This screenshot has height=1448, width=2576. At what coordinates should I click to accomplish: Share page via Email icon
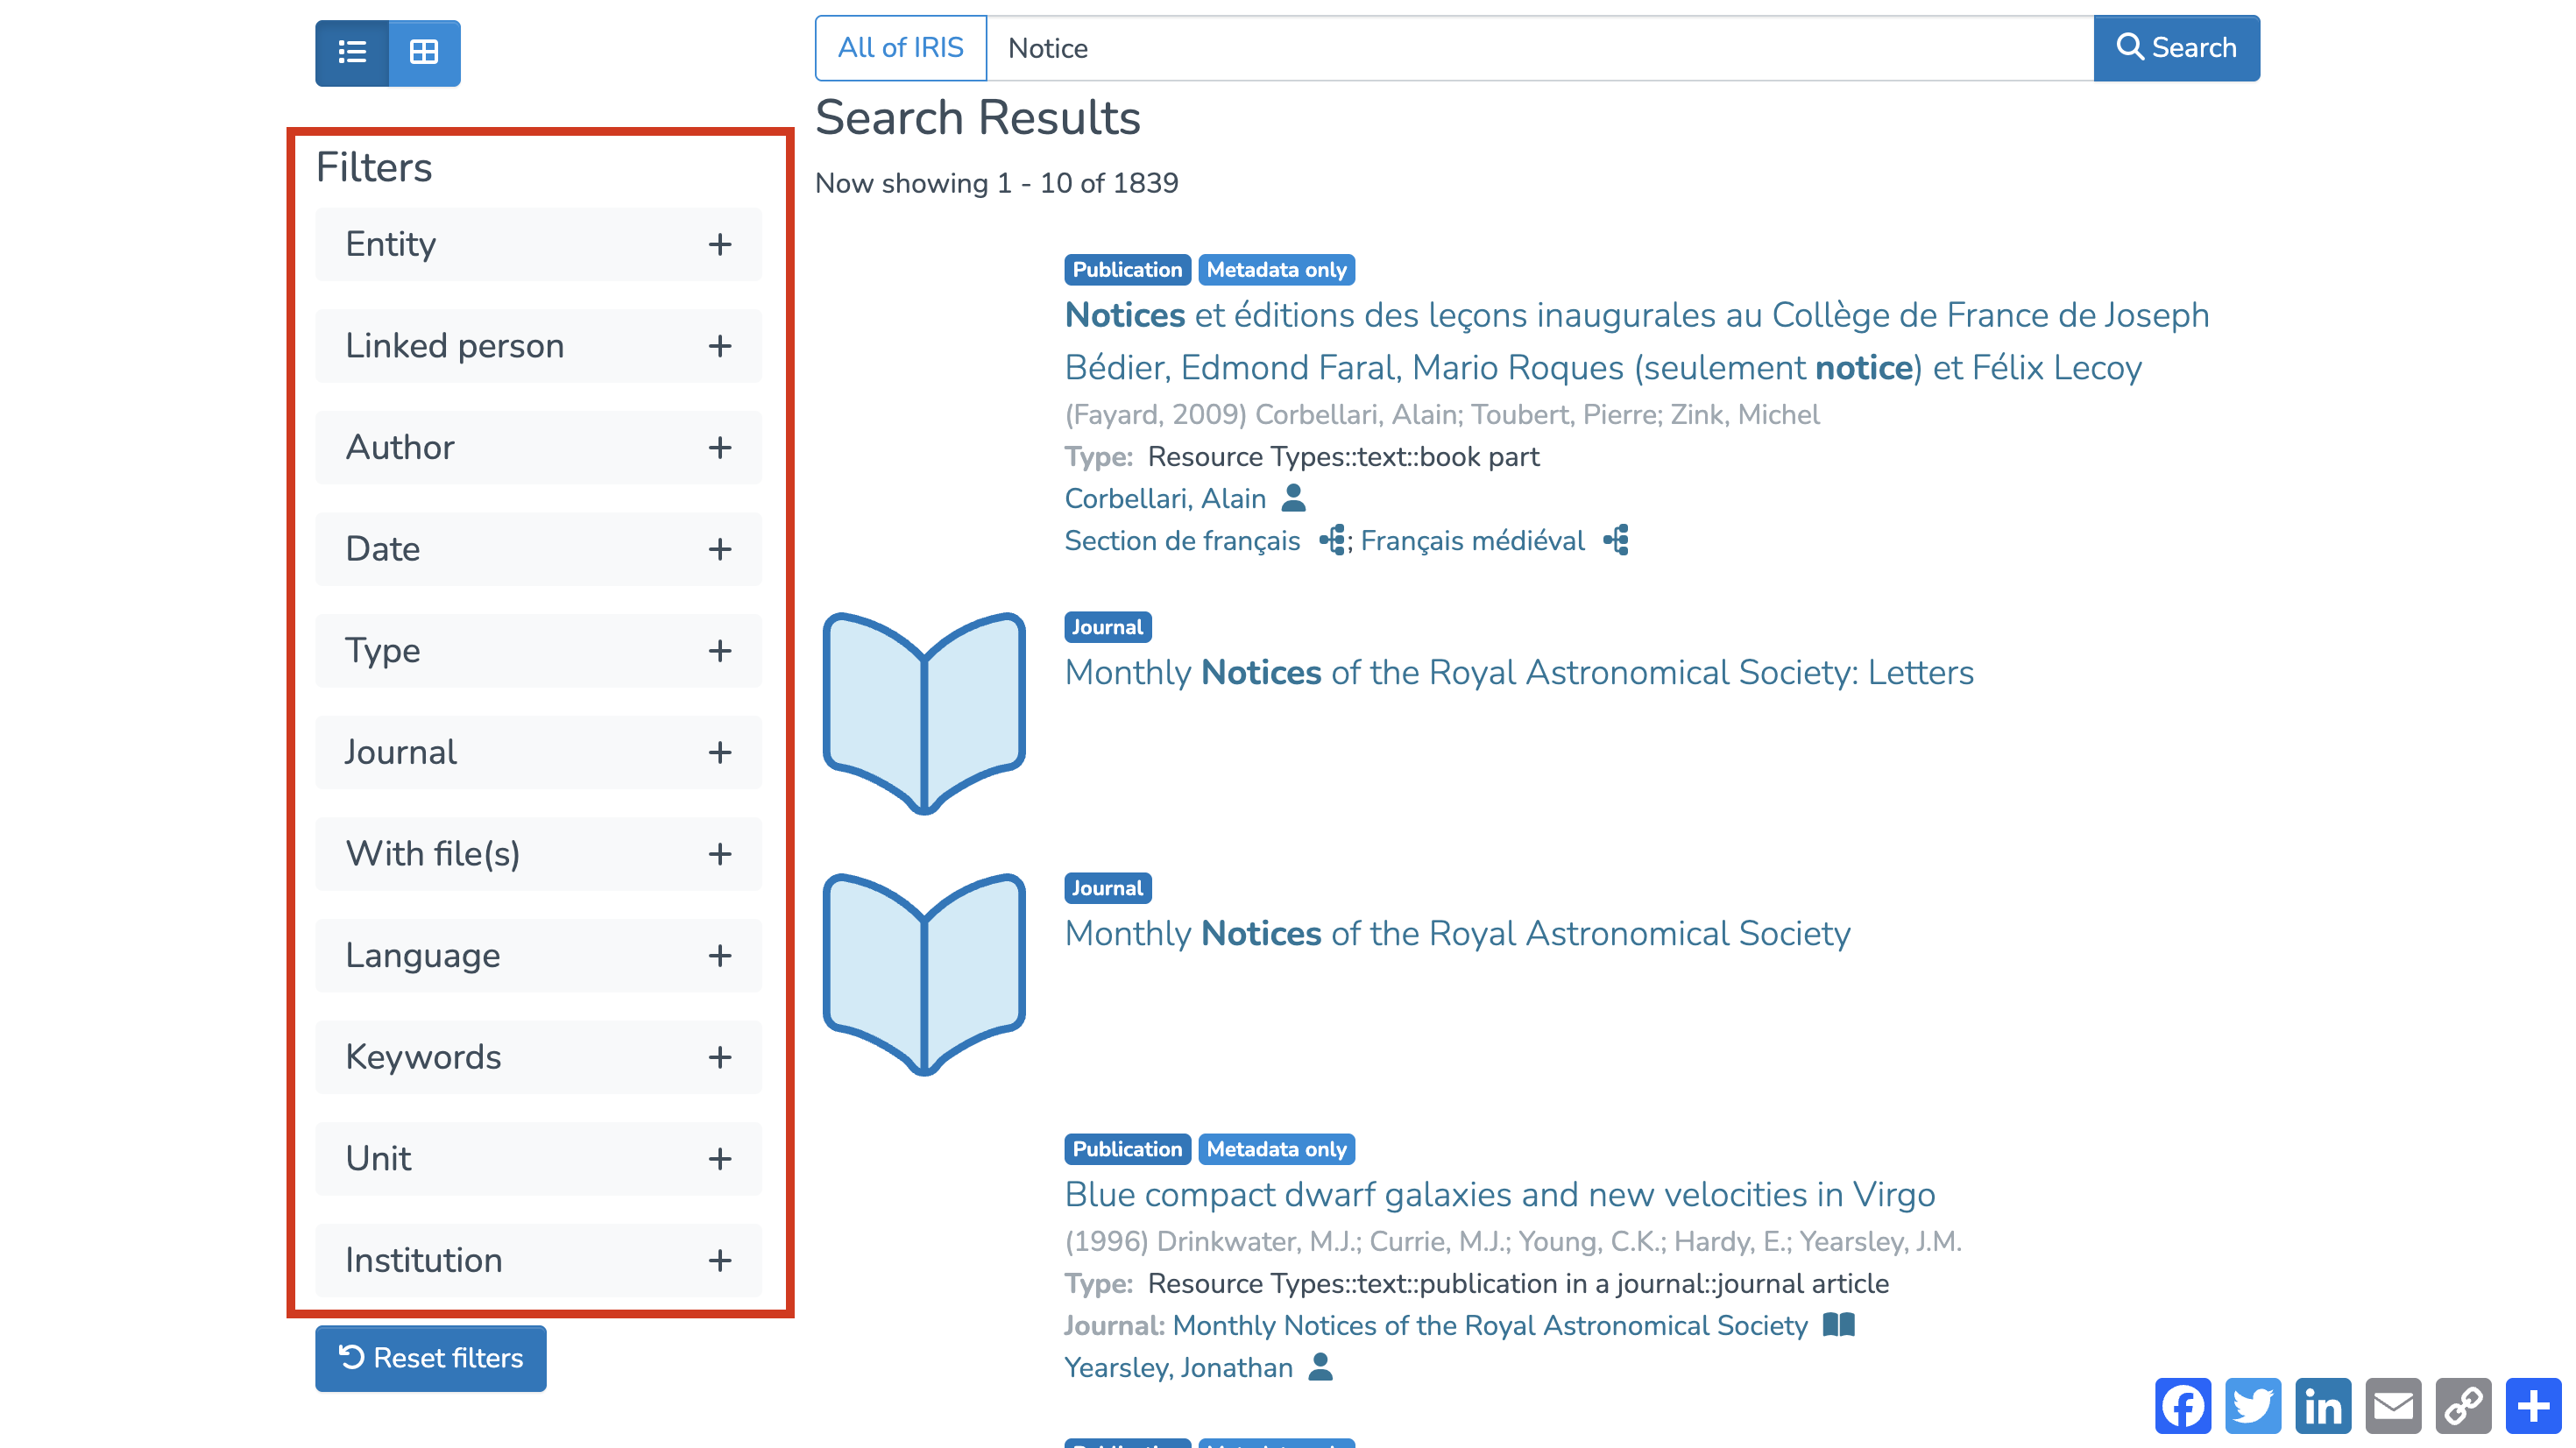(2393, 1406)
